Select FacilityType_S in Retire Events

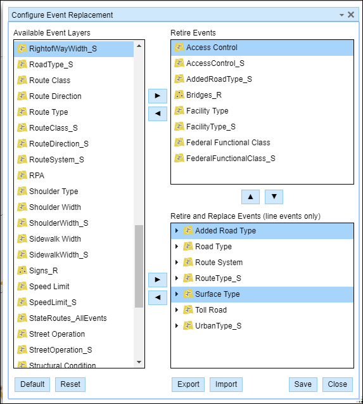point(262,126)
